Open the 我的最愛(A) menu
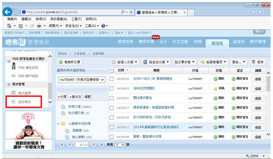The image size is (273, 159). click(59, 19)
